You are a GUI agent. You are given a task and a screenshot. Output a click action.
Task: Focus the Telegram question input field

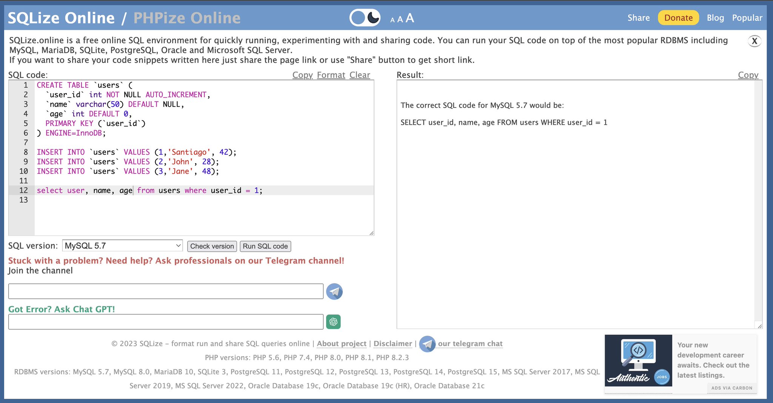[166, 291]
